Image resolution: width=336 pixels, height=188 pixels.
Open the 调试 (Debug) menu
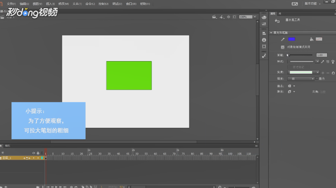117,4
